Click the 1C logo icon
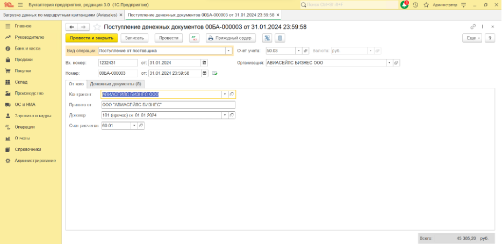The width and height of the screenshot is (502, 244). pyautogui.click(x=9, y=5)
